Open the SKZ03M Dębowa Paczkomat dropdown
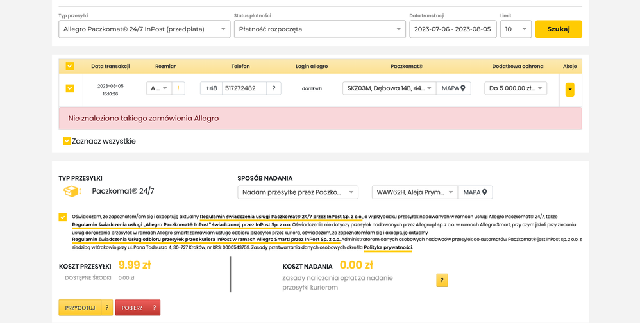The height and width of the screenshot is (323, 640). (x=389, y=88)
